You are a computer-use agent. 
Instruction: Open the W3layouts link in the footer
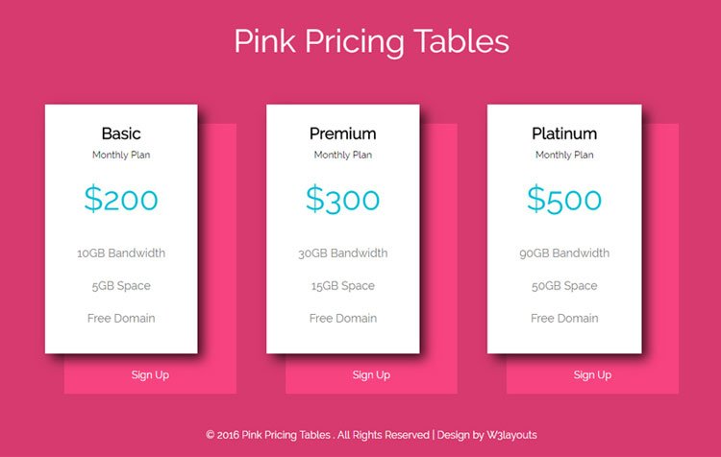(x=511, y=435)
